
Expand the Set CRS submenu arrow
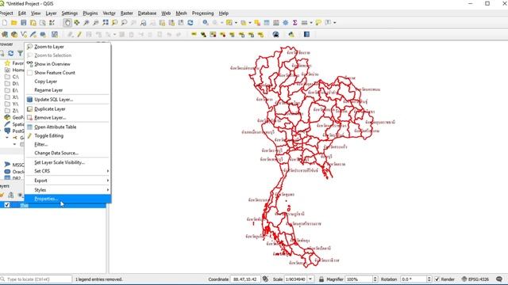(x=108, y=171)
